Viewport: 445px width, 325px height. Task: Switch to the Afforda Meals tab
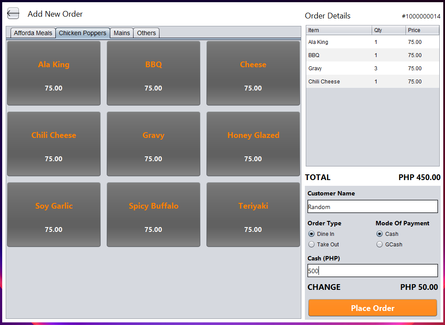[x=33, y=33]
